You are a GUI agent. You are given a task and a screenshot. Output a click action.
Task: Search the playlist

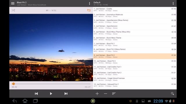click(x=172, y=94)
